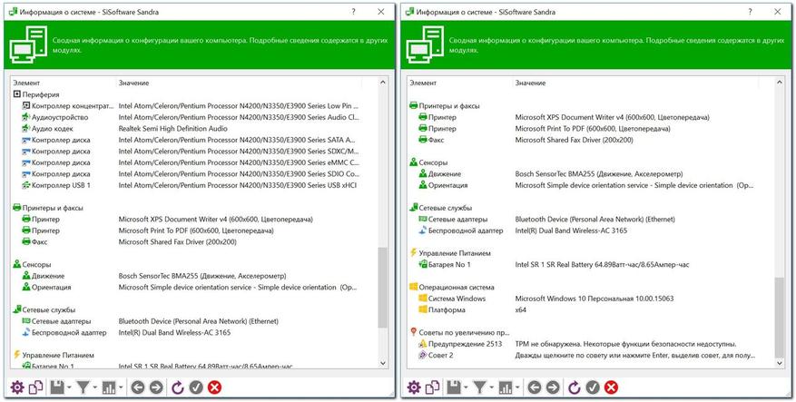Open filter dropdown arrow in right window

pyautogui.click(x=491, y=387)
